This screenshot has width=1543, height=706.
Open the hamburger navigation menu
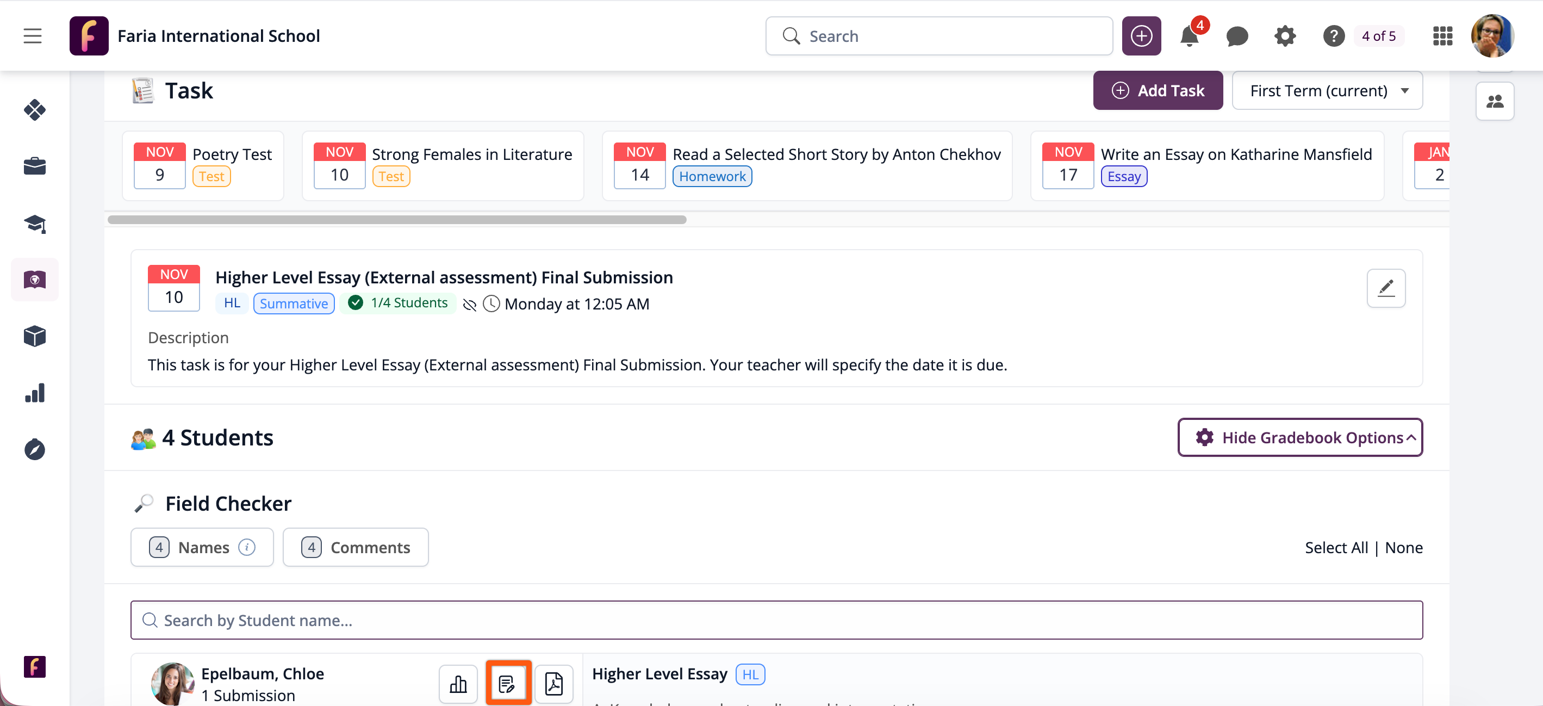(x=32, y=36)
